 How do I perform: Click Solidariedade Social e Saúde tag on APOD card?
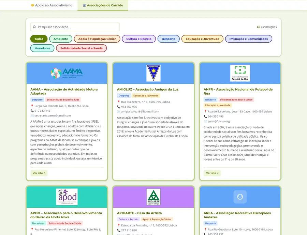click(x=65, y=223)
